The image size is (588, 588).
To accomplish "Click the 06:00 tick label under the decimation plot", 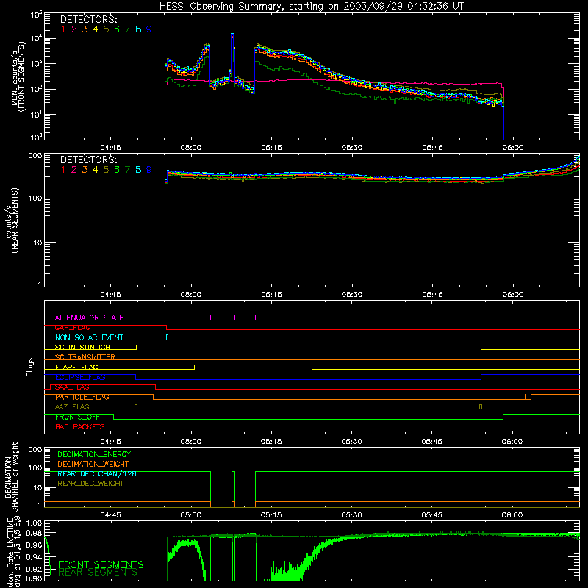I will click(512, 515).
